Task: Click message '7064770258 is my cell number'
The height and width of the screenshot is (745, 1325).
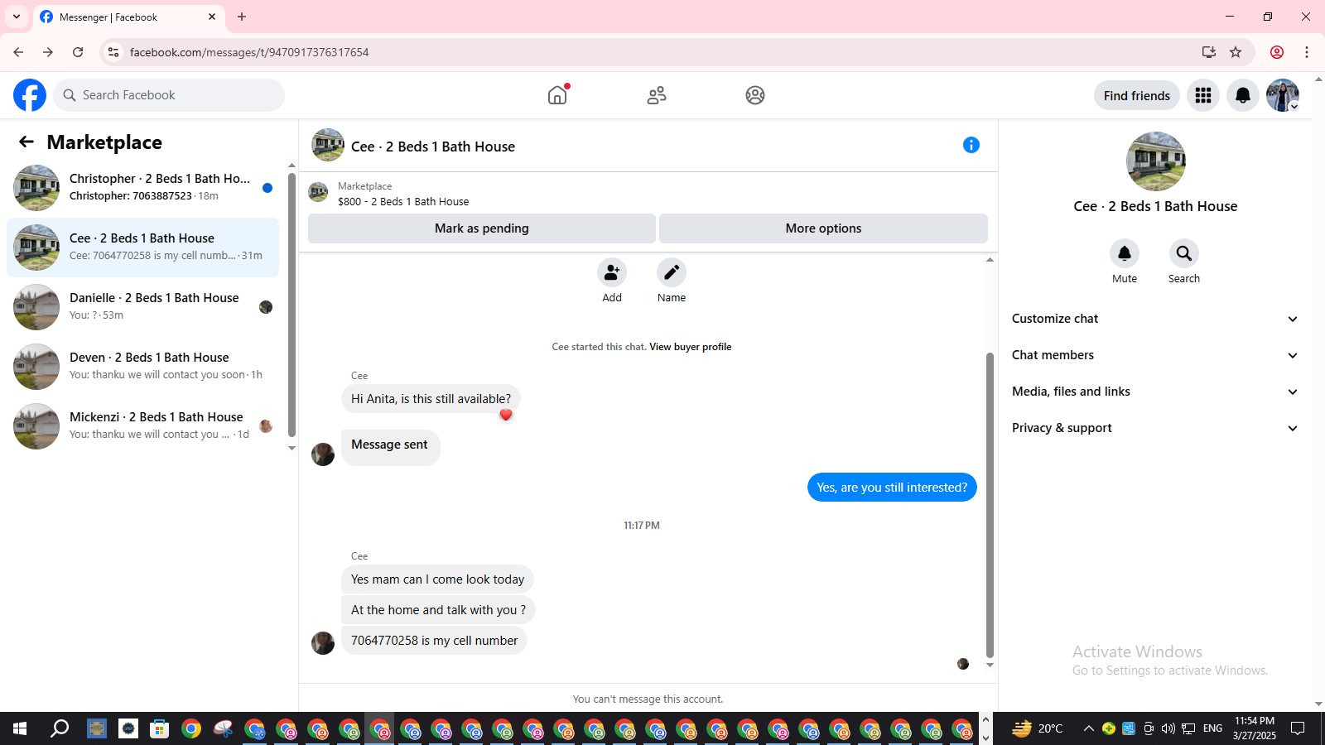Action: (434, 641)
